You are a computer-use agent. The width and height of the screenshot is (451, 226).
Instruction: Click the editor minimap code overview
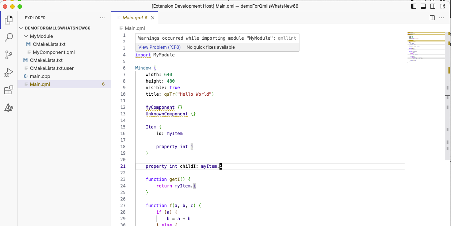(x=426, y=47)
